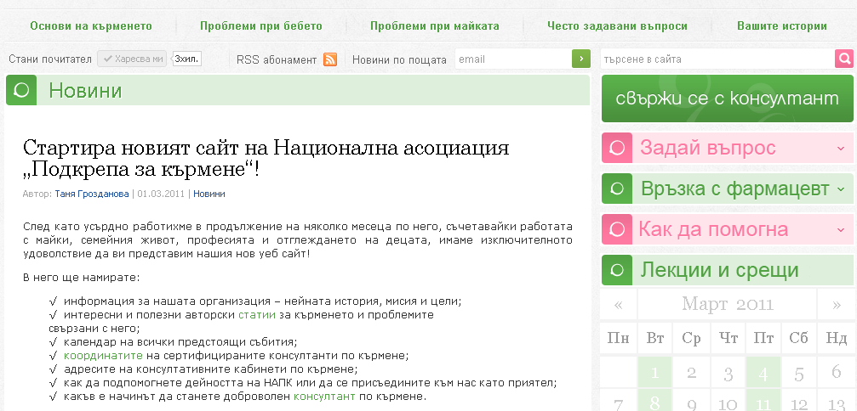Click the Задай въпрос heading text
Image resolution: width=857 pixels, height=411 pixels.
click(x=708, y=148)
